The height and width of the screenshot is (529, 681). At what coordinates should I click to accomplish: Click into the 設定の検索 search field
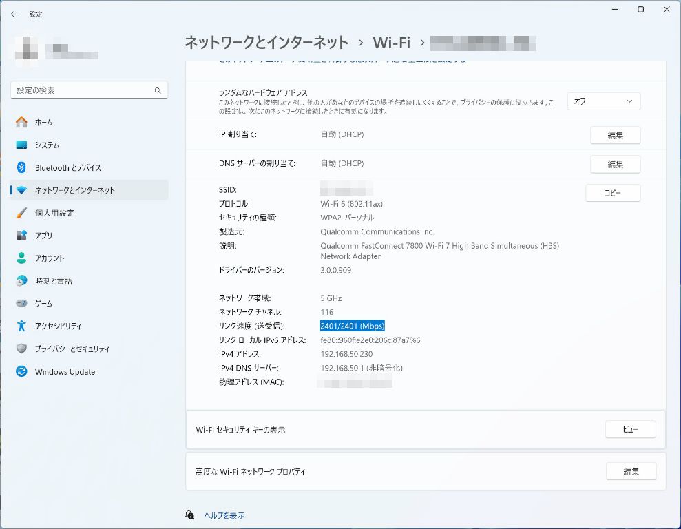83,90
